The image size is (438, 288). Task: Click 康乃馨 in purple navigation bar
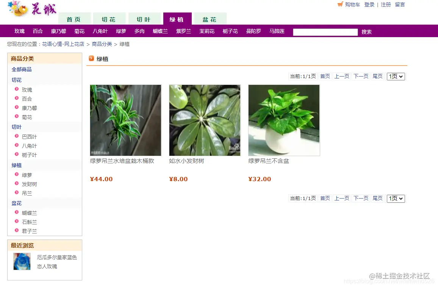click(x=59, y=31)
